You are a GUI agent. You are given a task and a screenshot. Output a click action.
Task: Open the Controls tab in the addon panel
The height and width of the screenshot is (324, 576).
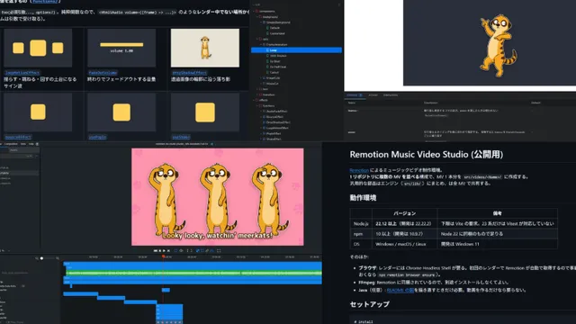[354, 95]
